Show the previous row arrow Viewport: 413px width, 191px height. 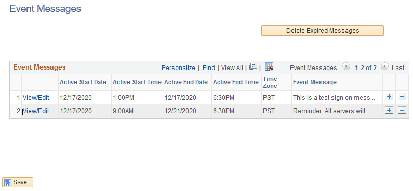(346, 67)
